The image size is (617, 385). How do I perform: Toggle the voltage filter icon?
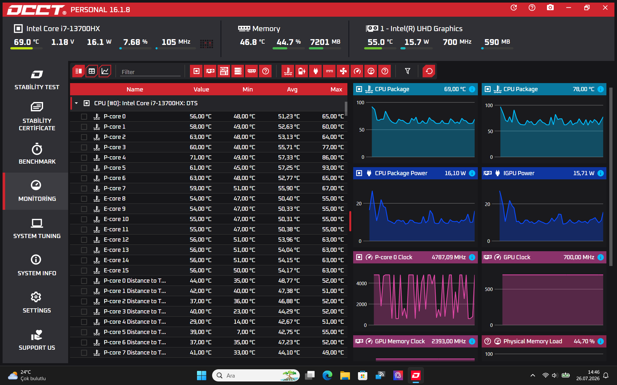(329, 71)
